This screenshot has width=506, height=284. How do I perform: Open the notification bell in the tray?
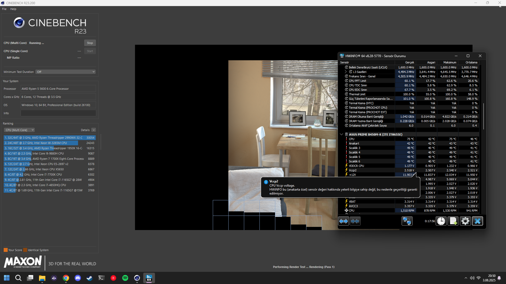tap(499, 278)
